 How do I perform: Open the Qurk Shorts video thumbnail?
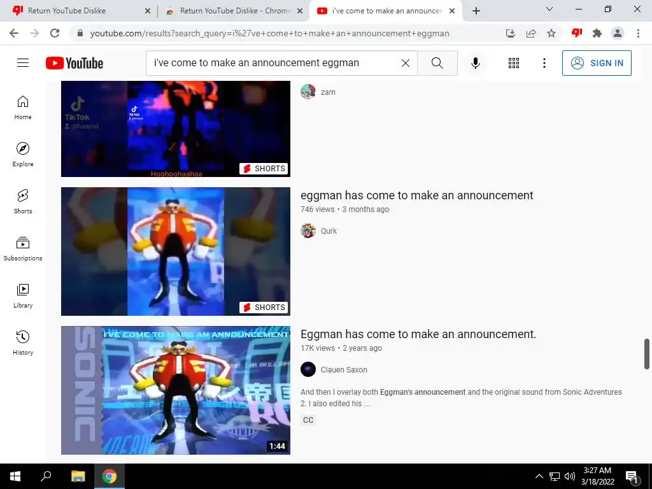[x=176, y=251]
